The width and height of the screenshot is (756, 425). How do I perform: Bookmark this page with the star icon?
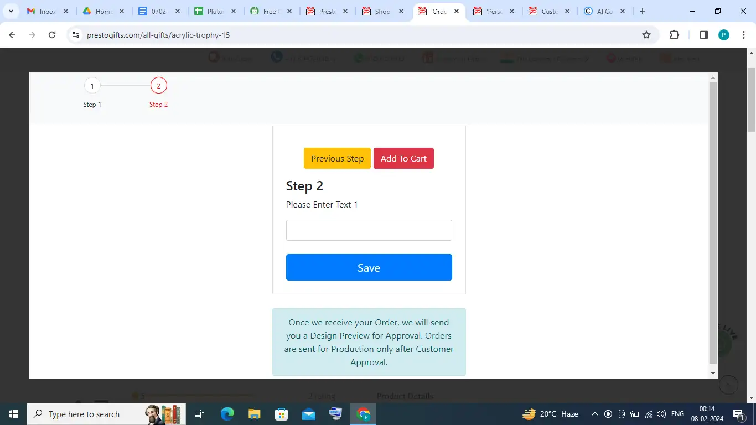click(x=646, y=35)
